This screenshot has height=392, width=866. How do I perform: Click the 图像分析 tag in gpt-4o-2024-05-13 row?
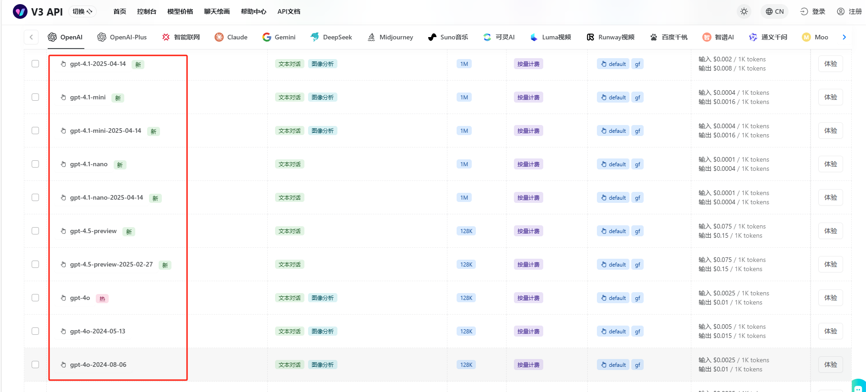(322, 331)
